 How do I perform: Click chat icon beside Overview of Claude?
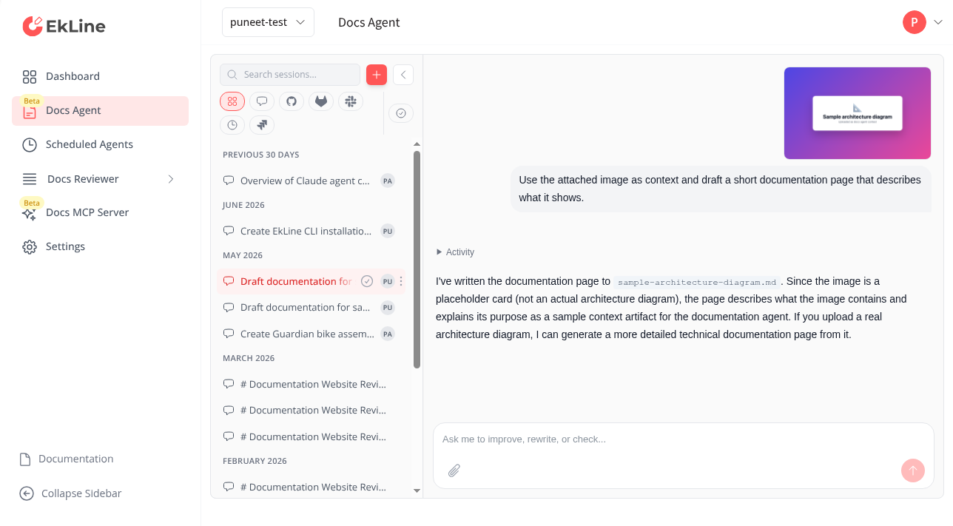click(x=229, y=181)
